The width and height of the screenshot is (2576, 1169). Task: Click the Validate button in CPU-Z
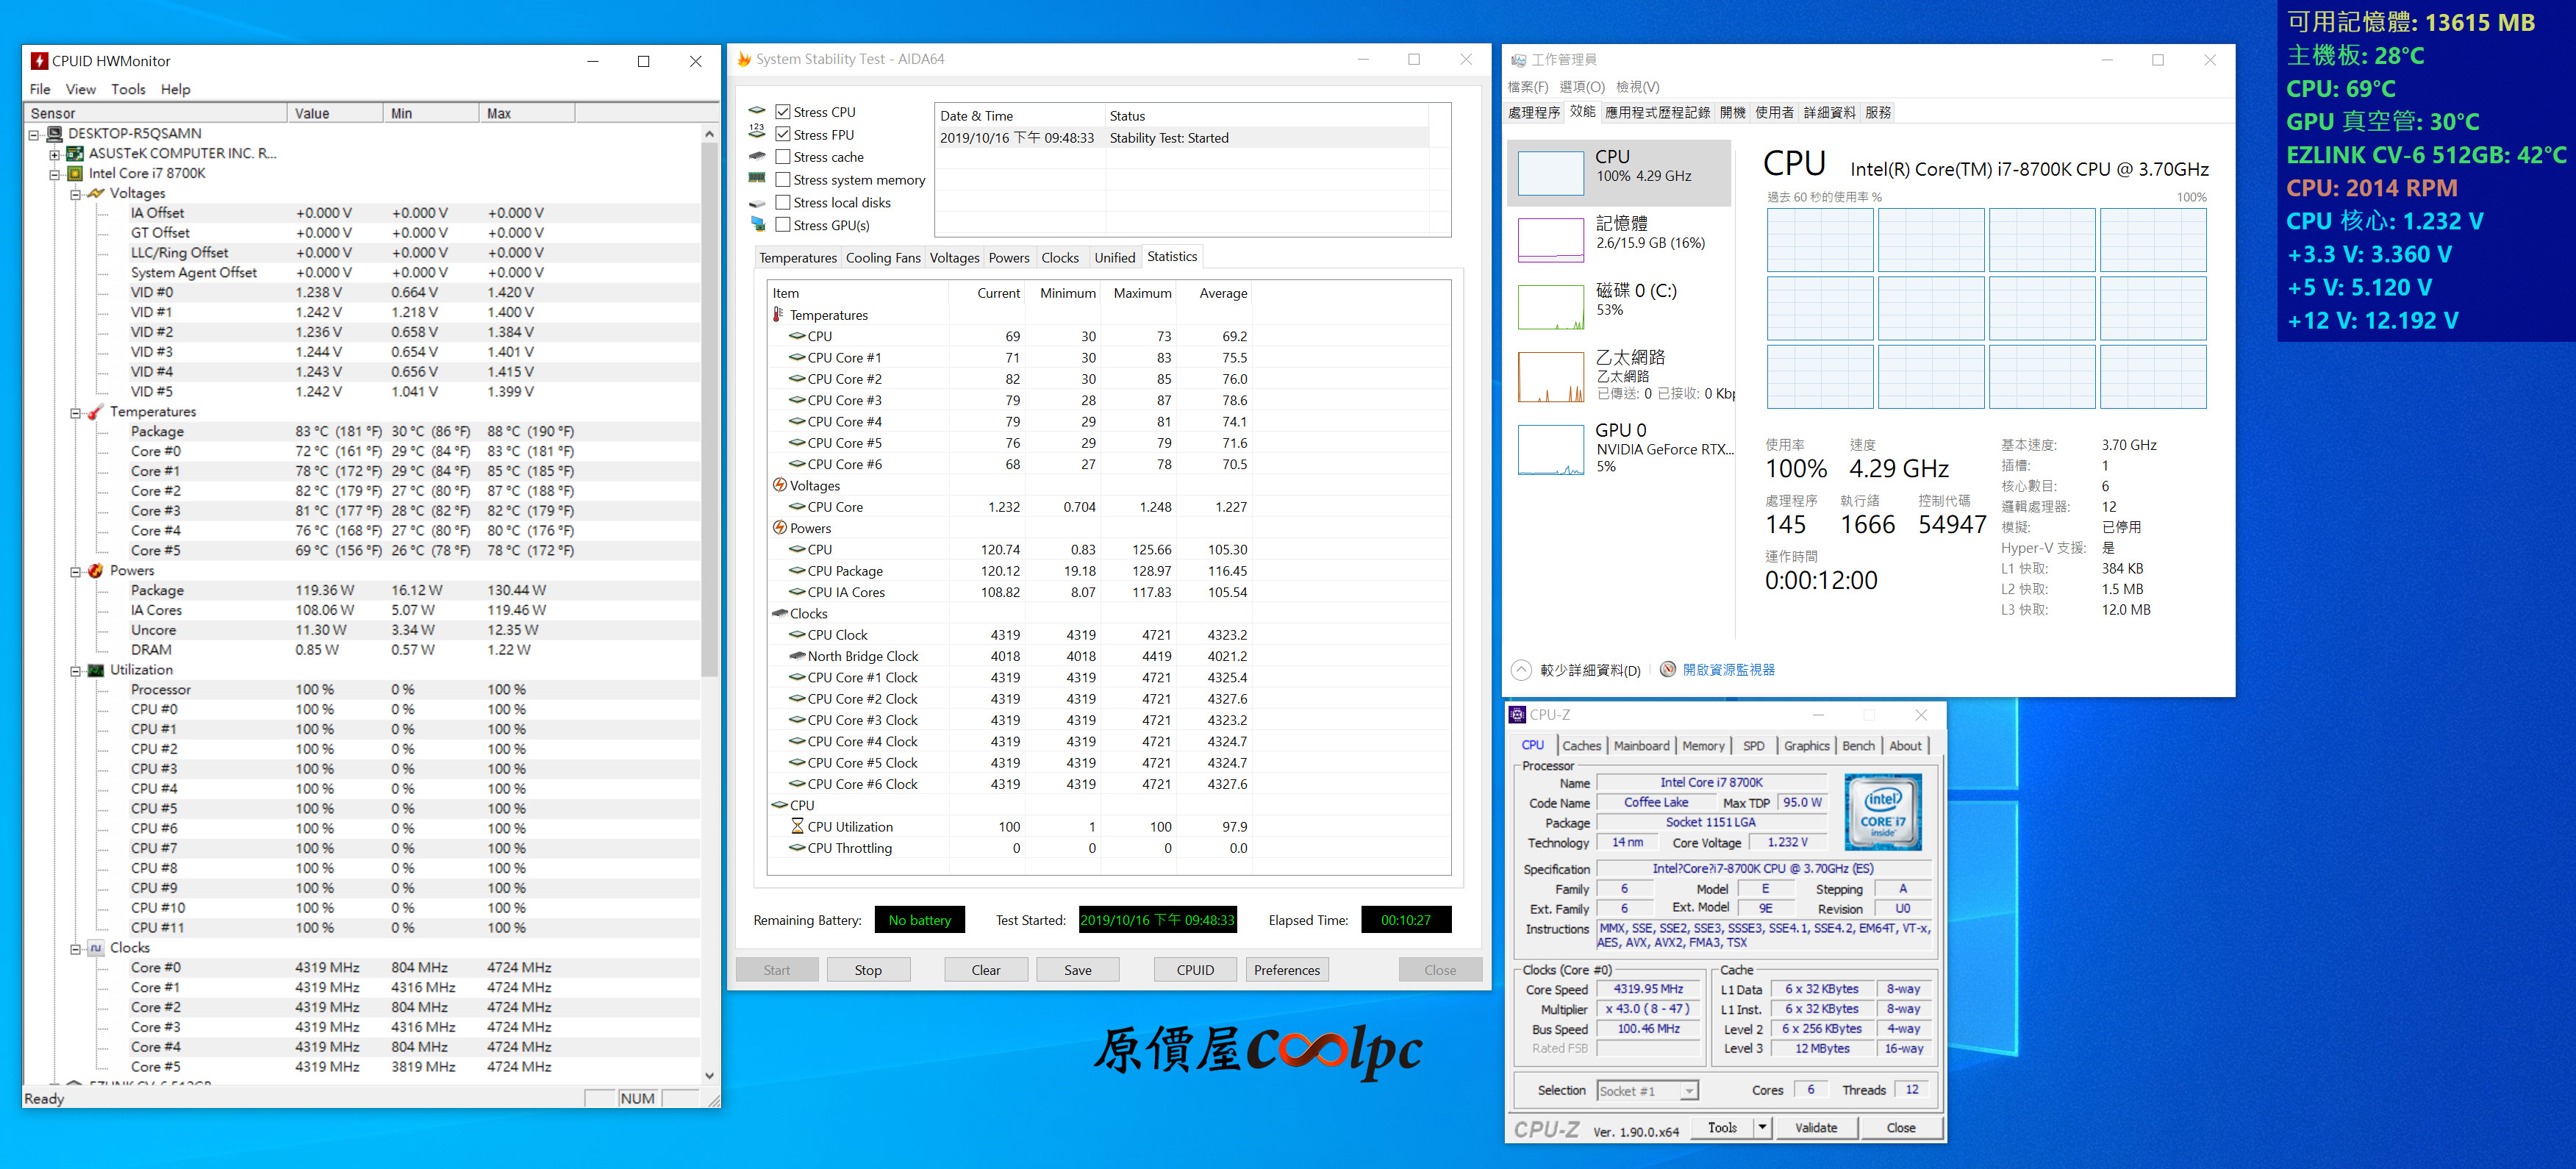tap(1815, 1128)
